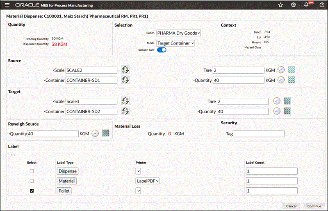Viewport: 328px width, 211px height.
Task: Refresh the Source Scale field
Action: 125,70
